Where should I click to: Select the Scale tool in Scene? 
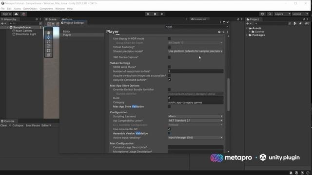pos(49,46)
